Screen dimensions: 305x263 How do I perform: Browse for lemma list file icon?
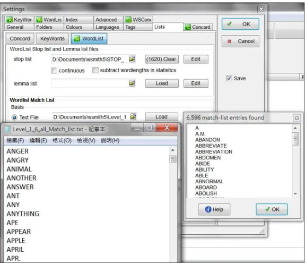pyautogui.click(x=132, y=83)
